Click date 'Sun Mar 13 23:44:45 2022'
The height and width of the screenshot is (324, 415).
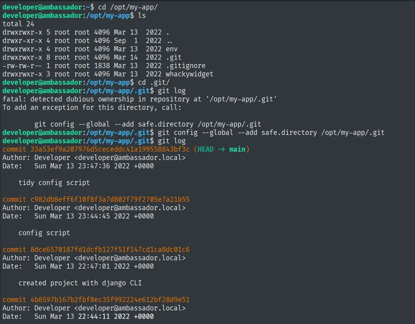[82, 216]
